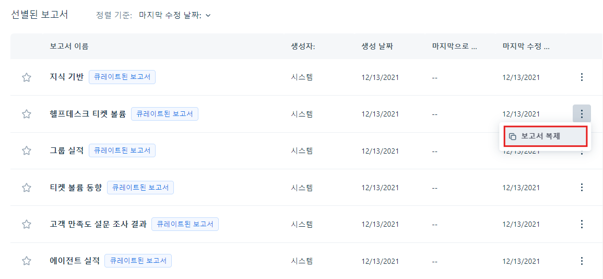
Task: Expand the 마지막 수정 날짜 sort dropdown
Action: [175, 15]
